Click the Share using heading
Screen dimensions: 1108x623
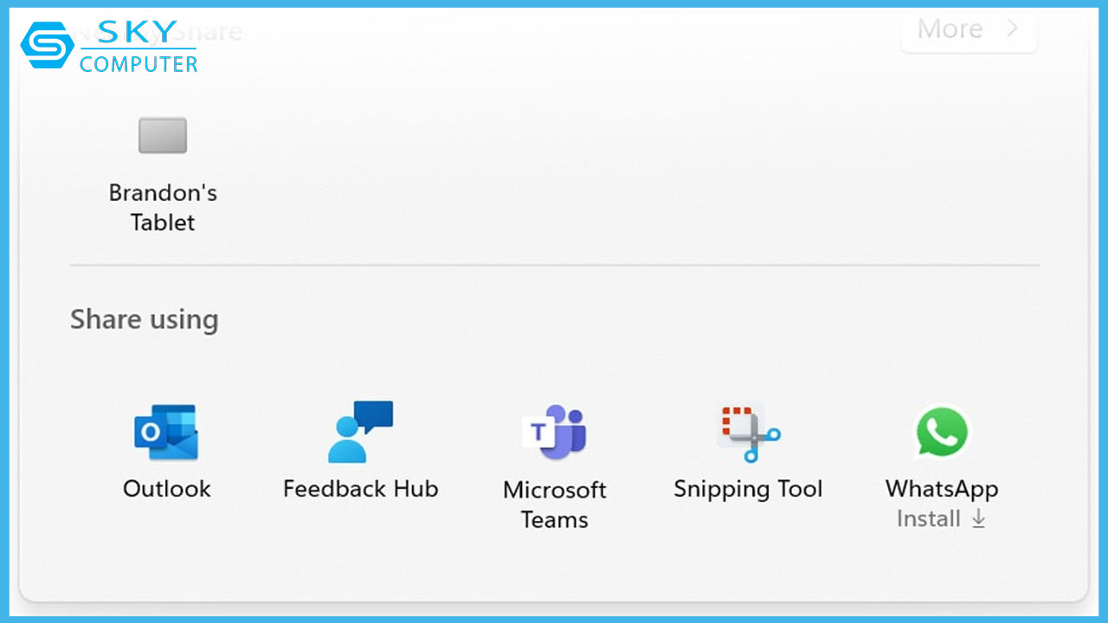[144, 319]
